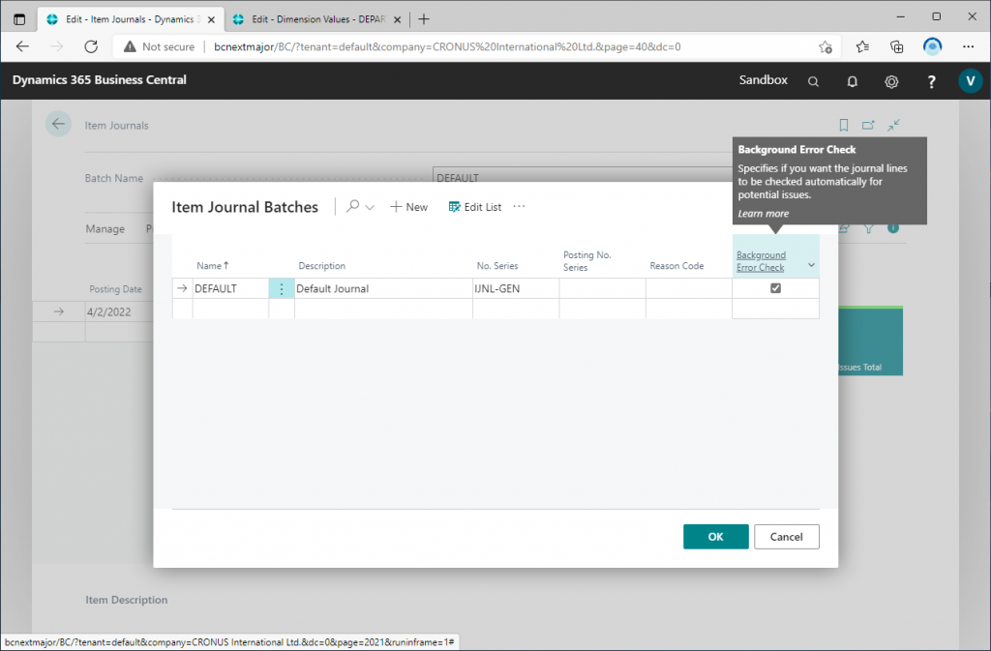Toggle Background Error Check for DEFAULT batch
The image size is (991, 651).
point(775,288)
